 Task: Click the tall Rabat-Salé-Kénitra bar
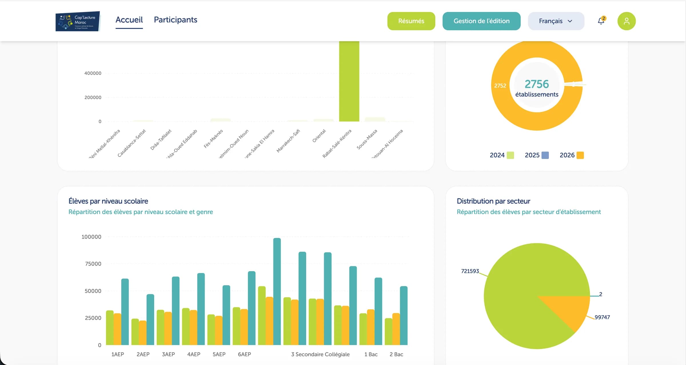(349, 81)
